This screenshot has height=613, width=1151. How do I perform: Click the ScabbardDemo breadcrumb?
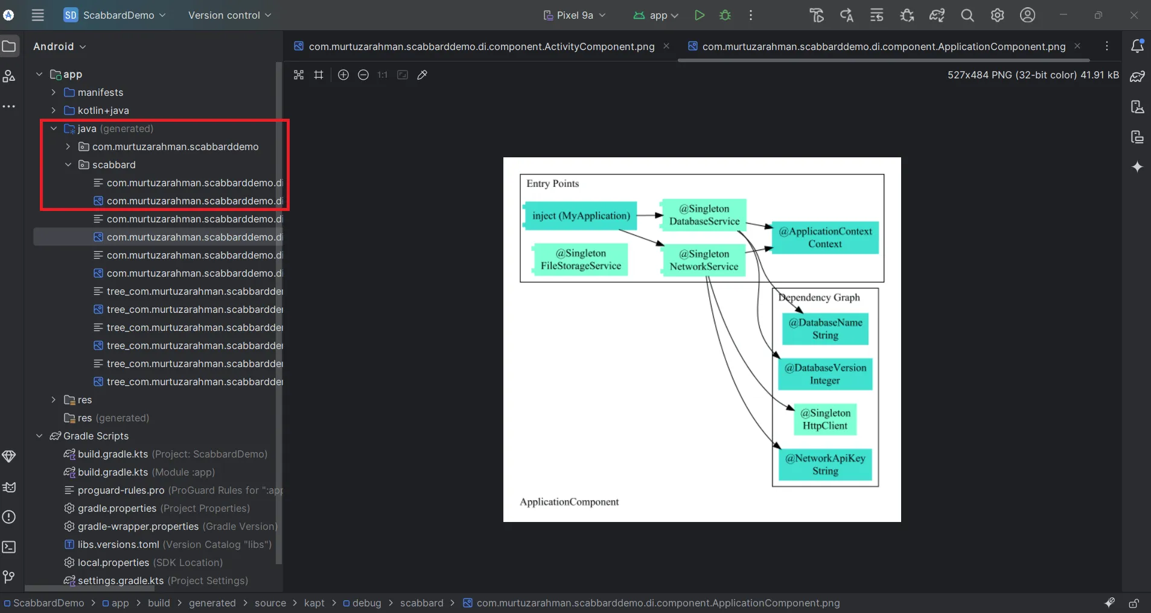tap(44, 603)
